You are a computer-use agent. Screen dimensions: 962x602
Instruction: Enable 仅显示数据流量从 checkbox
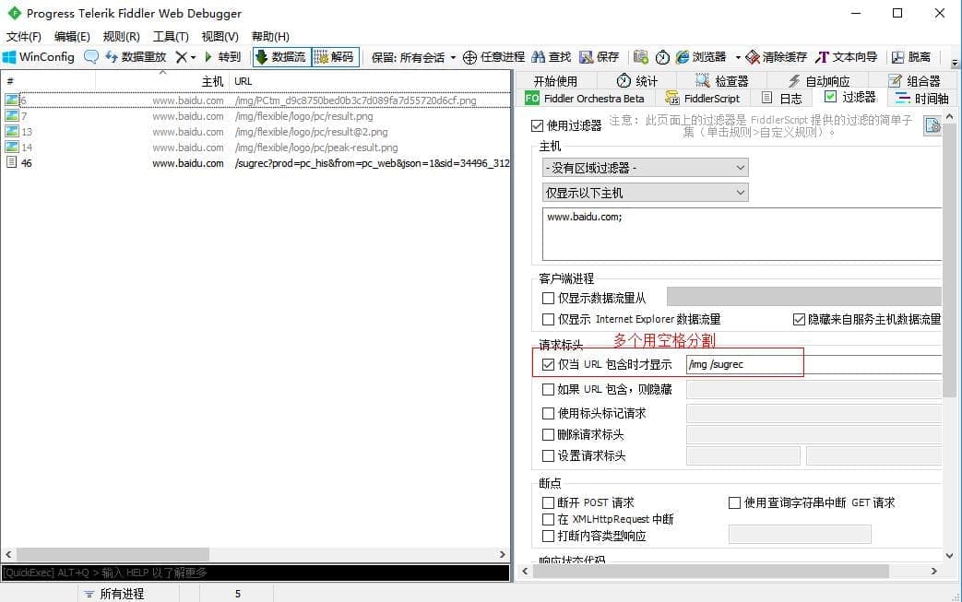[x=549, y=298]
